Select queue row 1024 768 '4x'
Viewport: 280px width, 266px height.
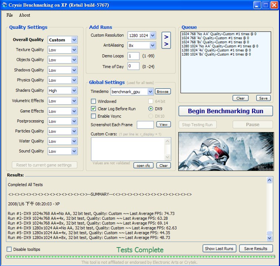coord(215,38)
